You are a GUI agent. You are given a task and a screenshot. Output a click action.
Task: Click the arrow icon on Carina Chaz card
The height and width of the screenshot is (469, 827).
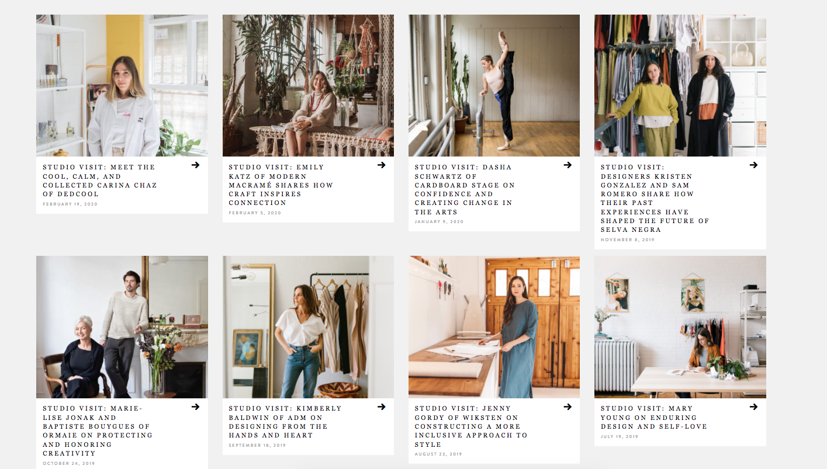tap(195, 165)
